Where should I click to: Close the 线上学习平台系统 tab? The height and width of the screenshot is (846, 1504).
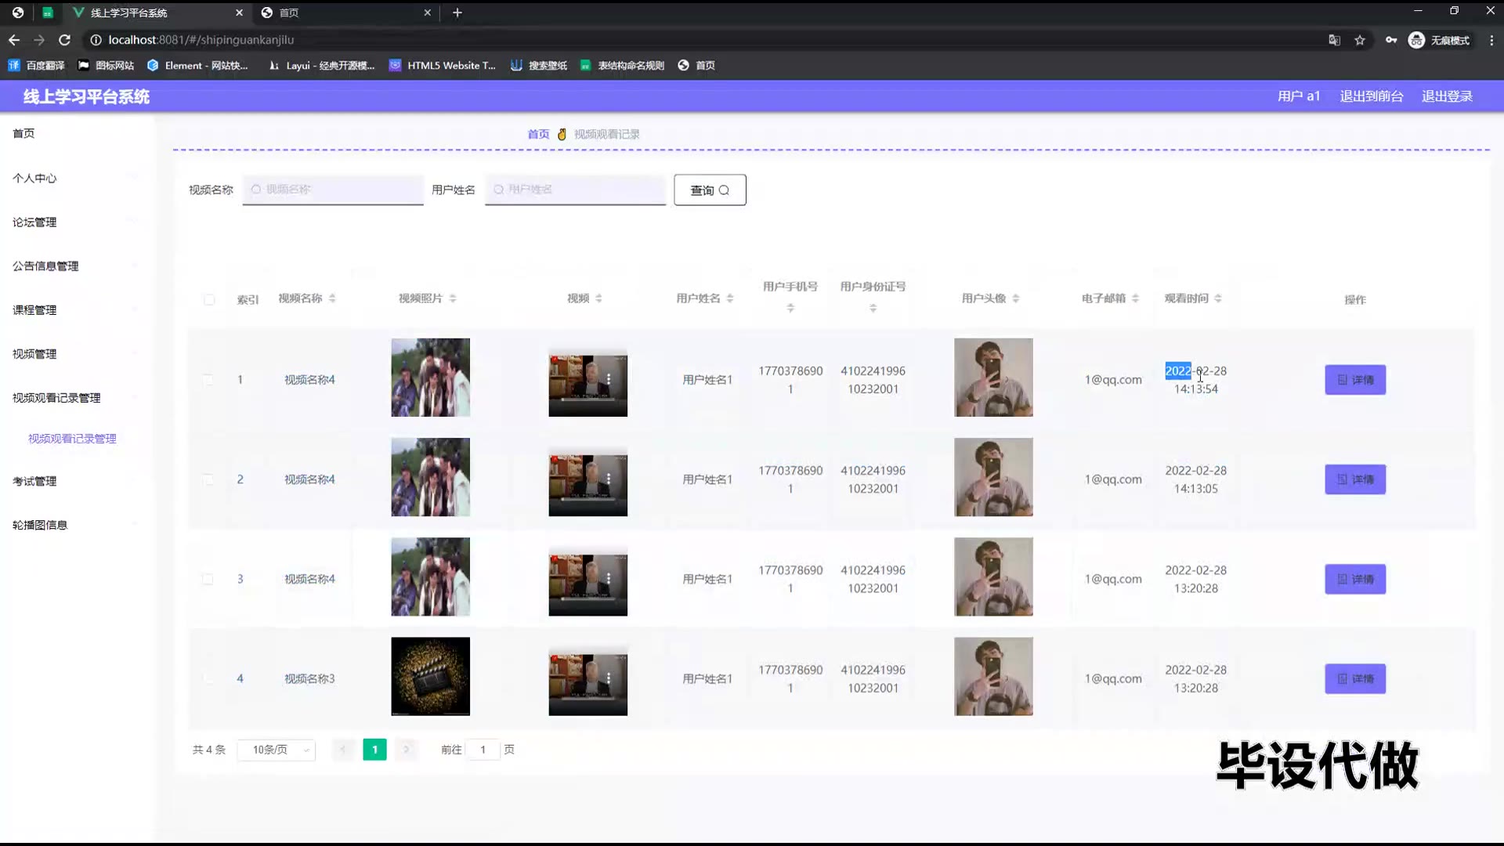239,13
